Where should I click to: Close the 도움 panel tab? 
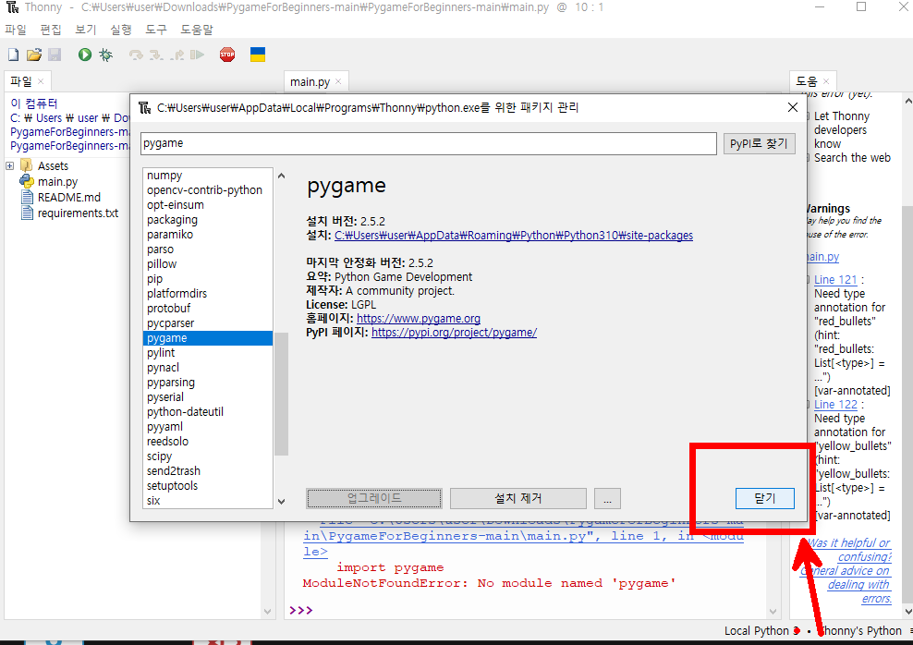click(826, 81)
